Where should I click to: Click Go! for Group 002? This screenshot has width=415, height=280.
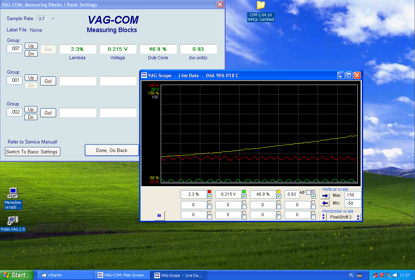pyautogui.click(x=48, y=113)
